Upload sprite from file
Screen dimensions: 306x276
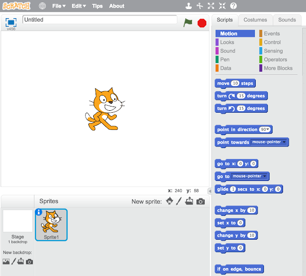189,201
